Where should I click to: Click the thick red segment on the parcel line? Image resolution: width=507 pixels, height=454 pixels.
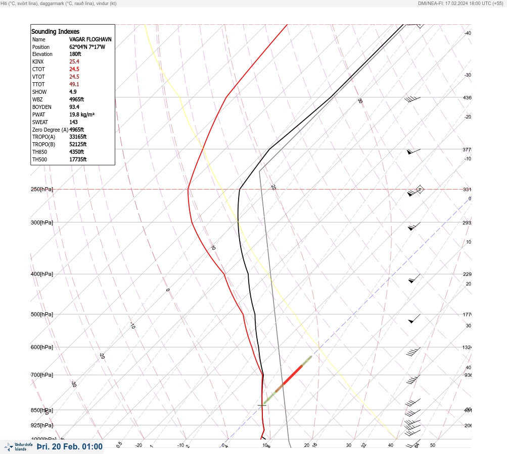click(x=292, y=375)
